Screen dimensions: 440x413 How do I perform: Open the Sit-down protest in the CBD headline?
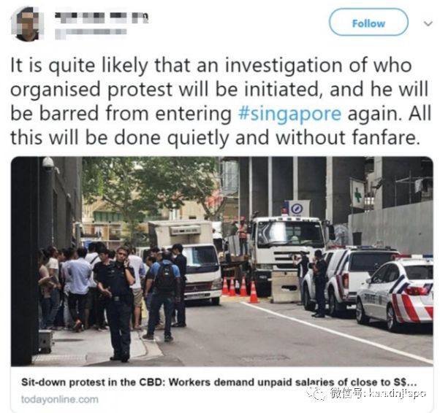click(x=219, y=382)
